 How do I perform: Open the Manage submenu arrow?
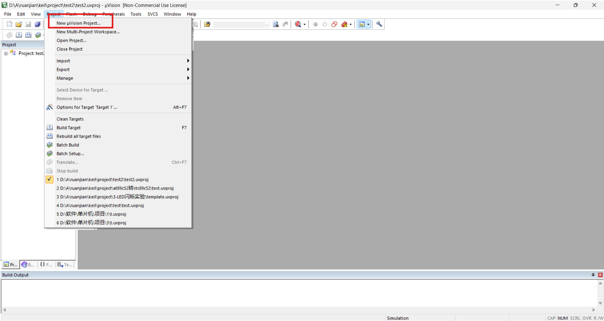click(188, 78)
